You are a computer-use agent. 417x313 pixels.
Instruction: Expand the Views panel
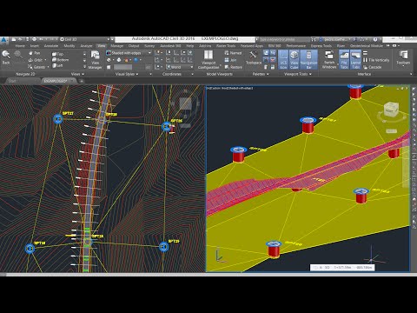77,74
